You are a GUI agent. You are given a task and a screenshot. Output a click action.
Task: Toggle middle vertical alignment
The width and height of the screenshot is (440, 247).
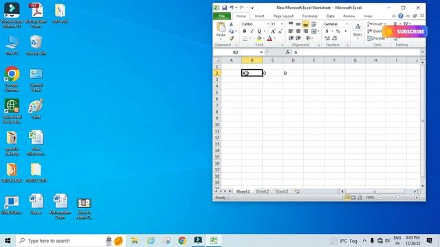coord(298,25)
